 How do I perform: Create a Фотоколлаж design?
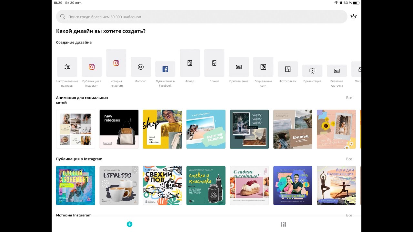288,69
